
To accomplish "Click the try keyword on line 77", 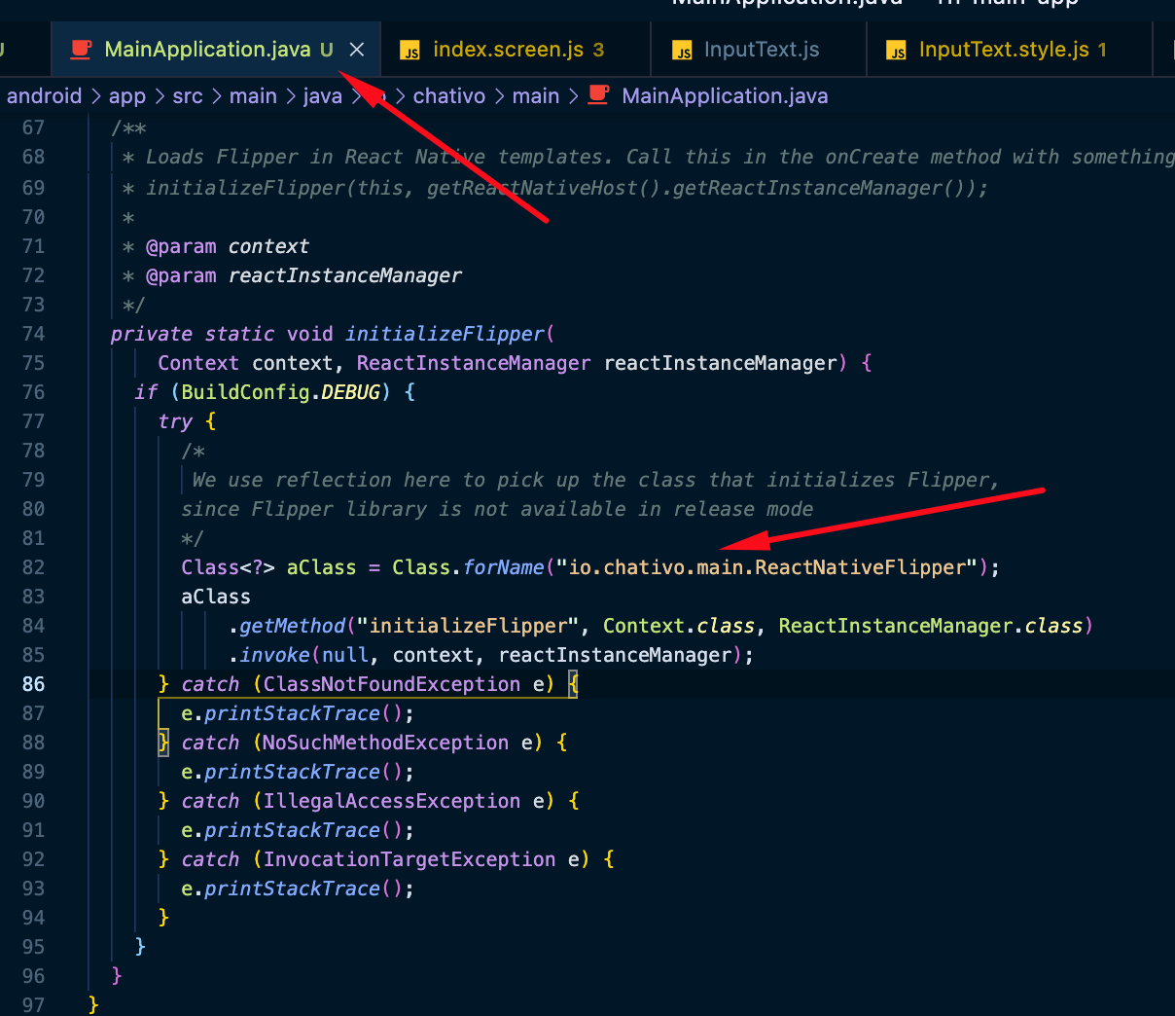I will (x=175, y=421).
